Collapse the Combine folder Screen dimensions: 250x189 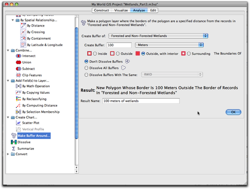point(8,50)
